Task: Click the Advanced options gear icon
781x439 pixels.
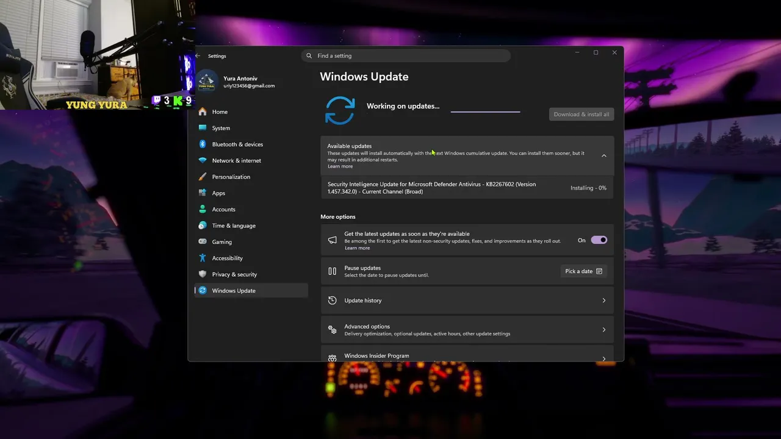Action: pos(332,330)
